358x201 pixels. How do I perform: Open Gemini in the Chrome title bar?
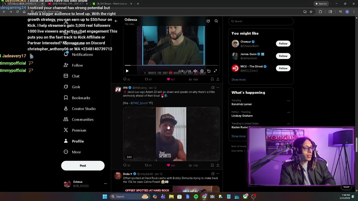coord(321,4)
